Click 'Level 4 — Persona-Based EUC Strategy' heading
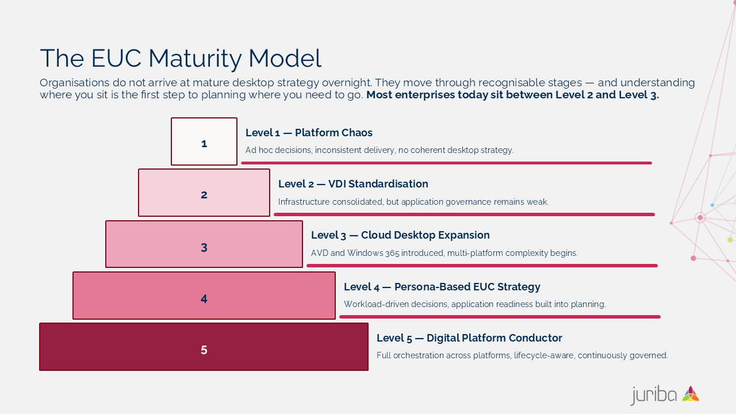 (x=442, y=287)
